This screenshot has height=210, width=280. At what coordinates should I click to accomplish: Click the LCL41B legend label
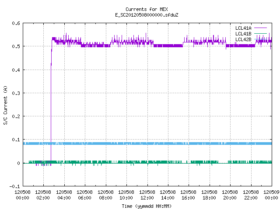[x=243, y=34]
